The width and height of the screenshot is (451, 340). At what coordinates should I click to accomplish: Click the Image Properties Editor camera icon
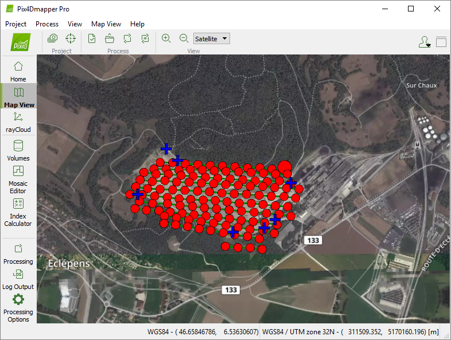tap(53, 38)
